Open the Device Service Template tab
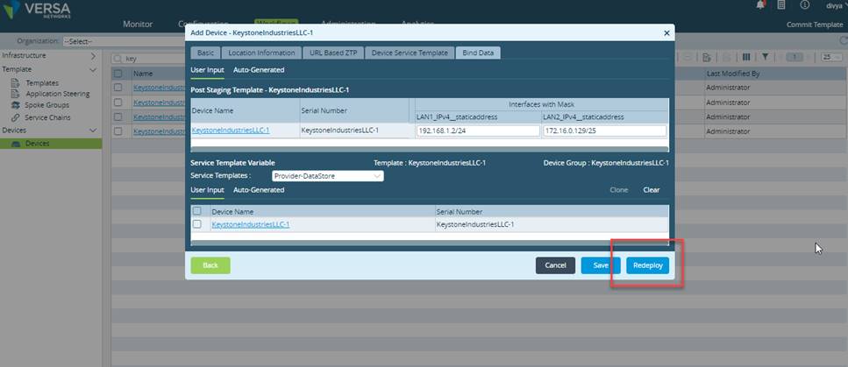848x367 pixels. pos(410,53)
